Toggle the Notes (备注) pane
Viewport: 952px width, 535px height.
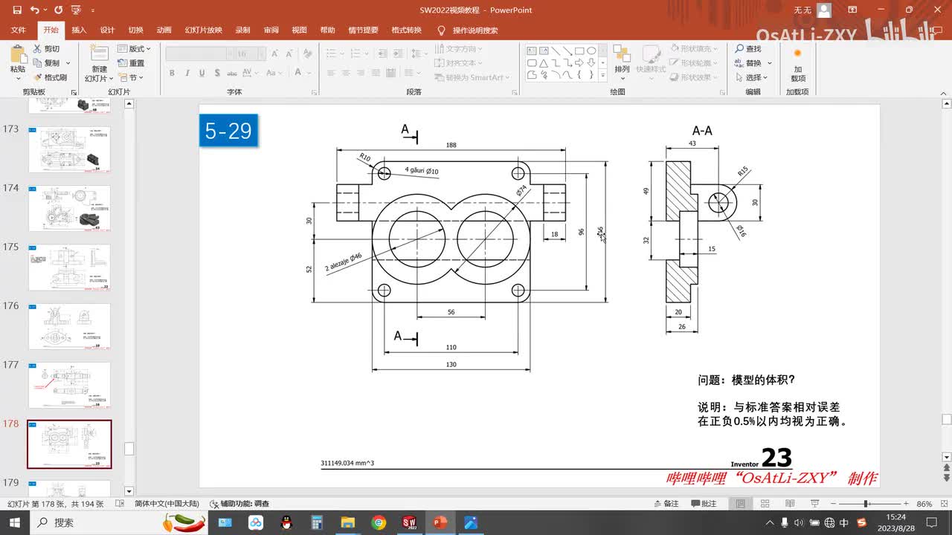[666, 504]
